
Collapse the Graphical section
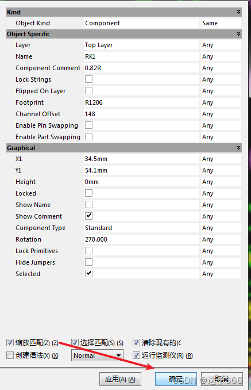[x=238, y=148]
